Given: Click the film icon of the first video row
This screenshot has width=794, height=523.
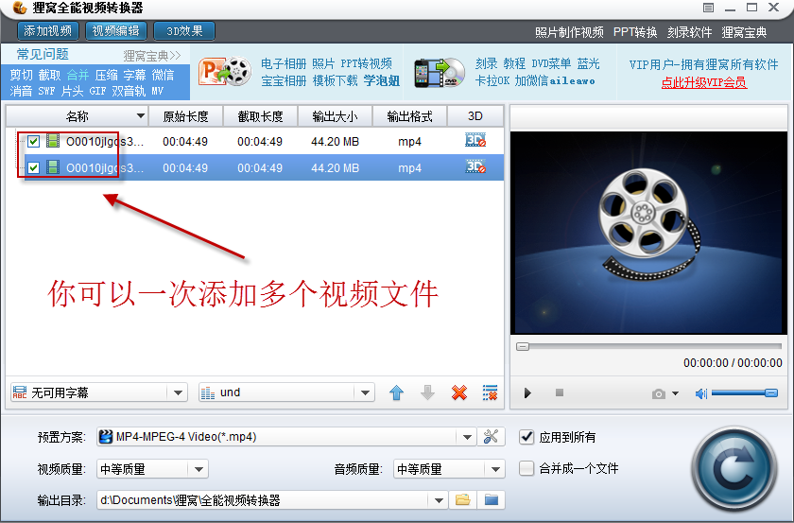Looking at the screenshot, I should pos(53,141).
